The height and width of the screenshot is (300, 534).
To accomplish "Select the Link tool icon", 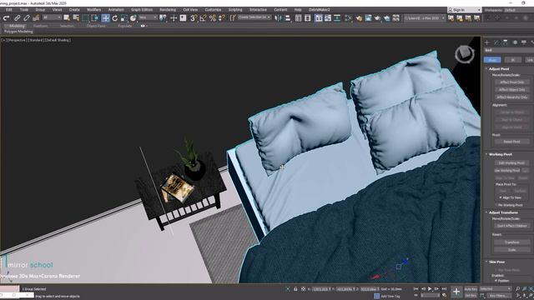I will [17, 18].
